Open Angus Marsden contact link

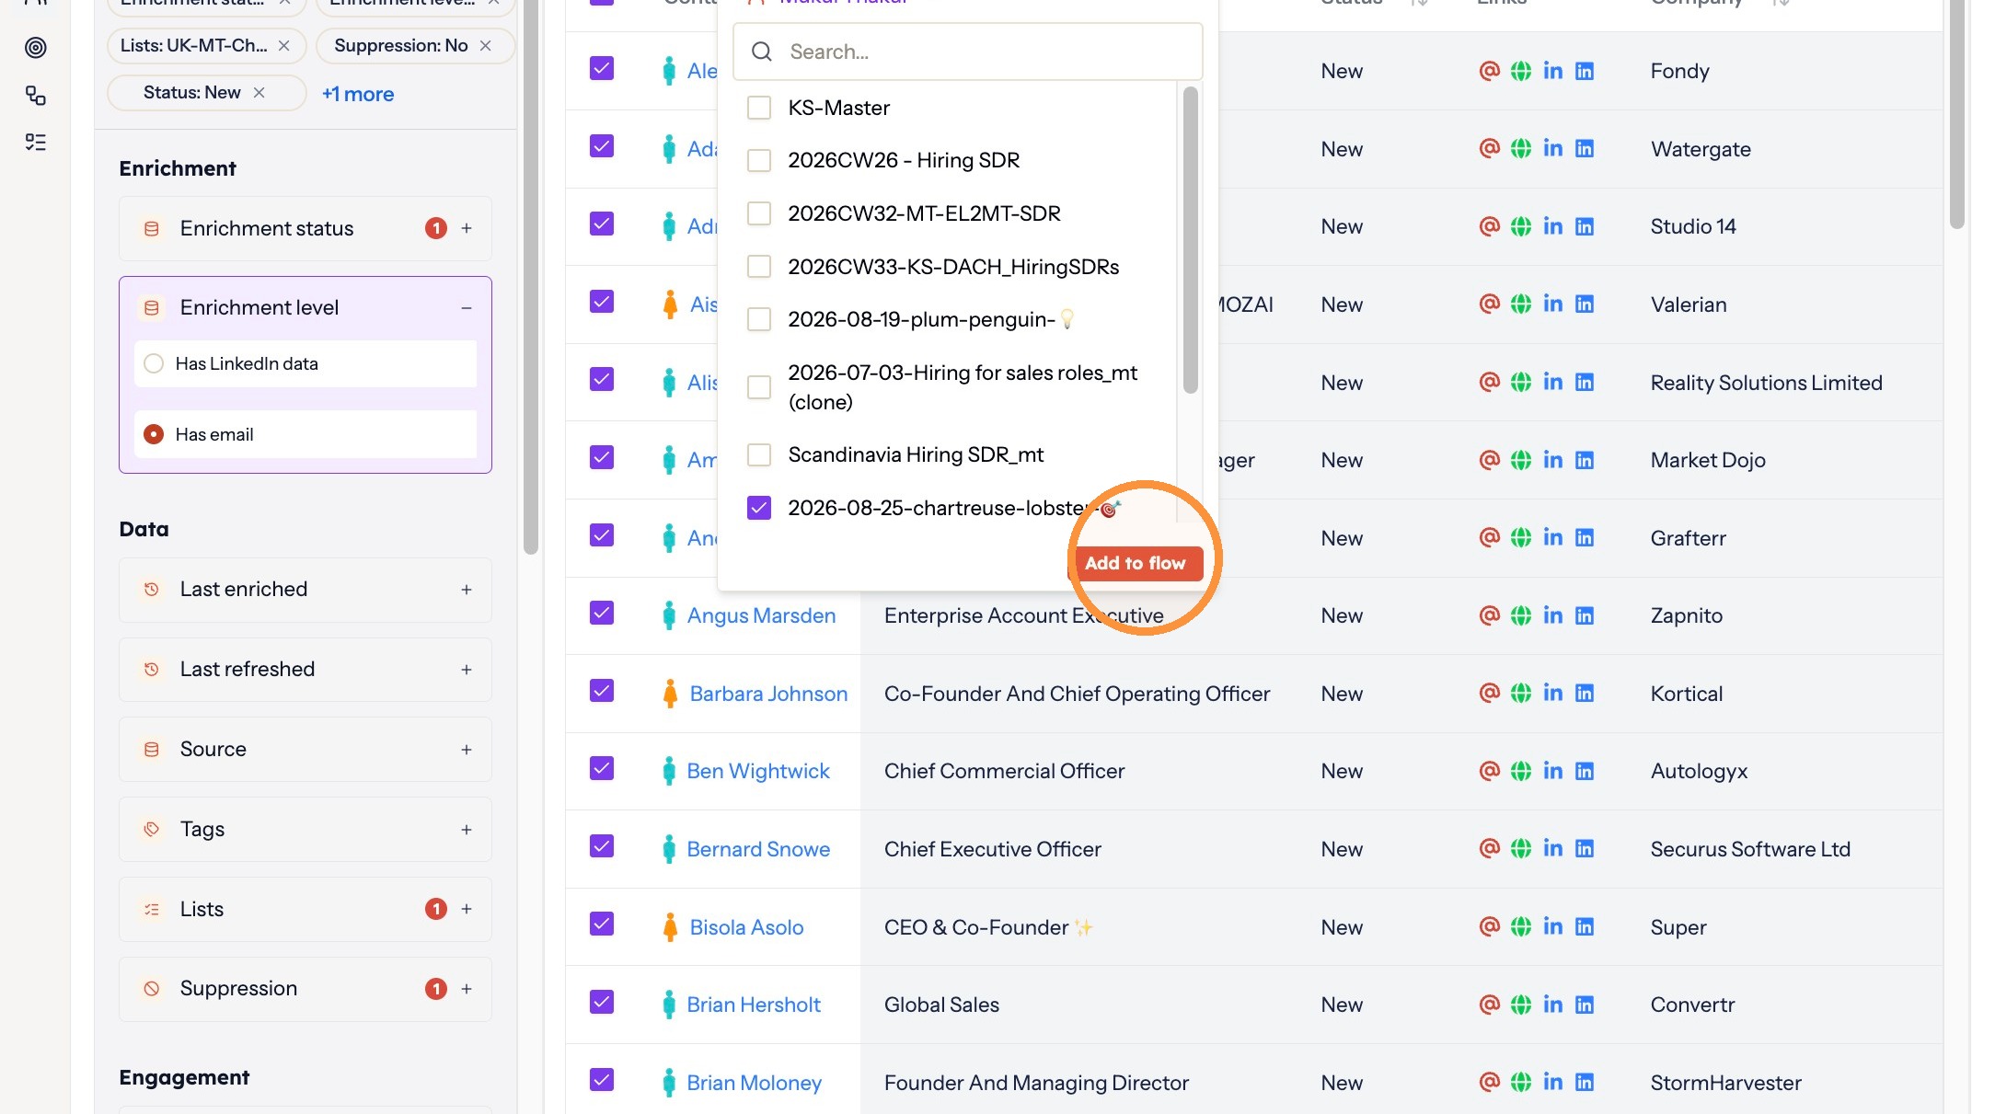tap(761, 615)
